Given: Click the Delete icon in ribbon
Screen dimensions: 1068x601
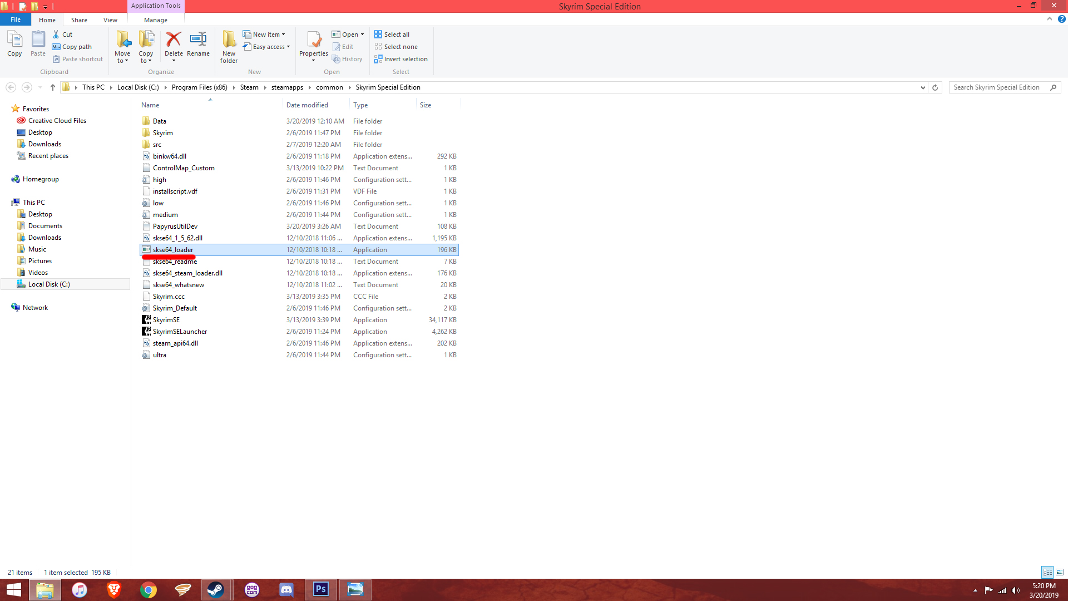Looking at the screenshot, I should click(174, 40).
